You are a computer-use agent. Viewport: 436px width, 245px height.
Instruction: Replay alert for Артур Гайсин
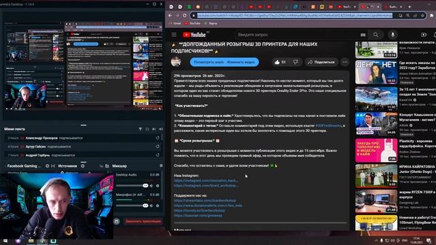click(x=157, y=146)
